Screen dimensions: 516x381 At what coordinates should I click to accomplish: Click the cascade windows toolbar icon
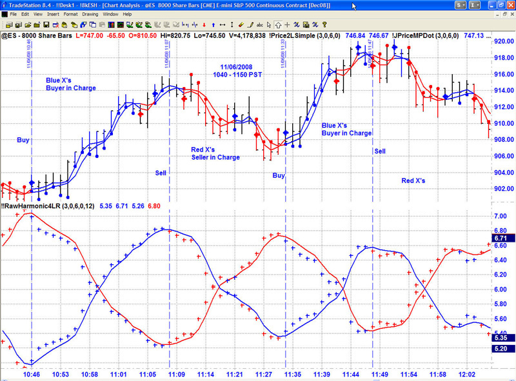(93, 24)
